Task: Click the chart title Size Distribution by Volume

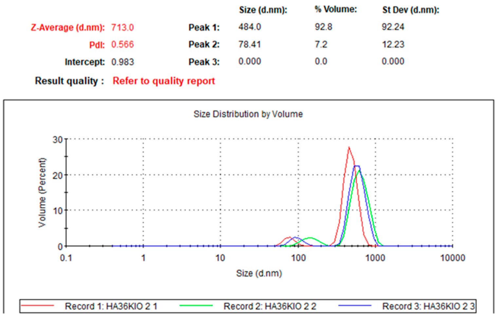Action: pyautogui.click(x=248, y=114)
